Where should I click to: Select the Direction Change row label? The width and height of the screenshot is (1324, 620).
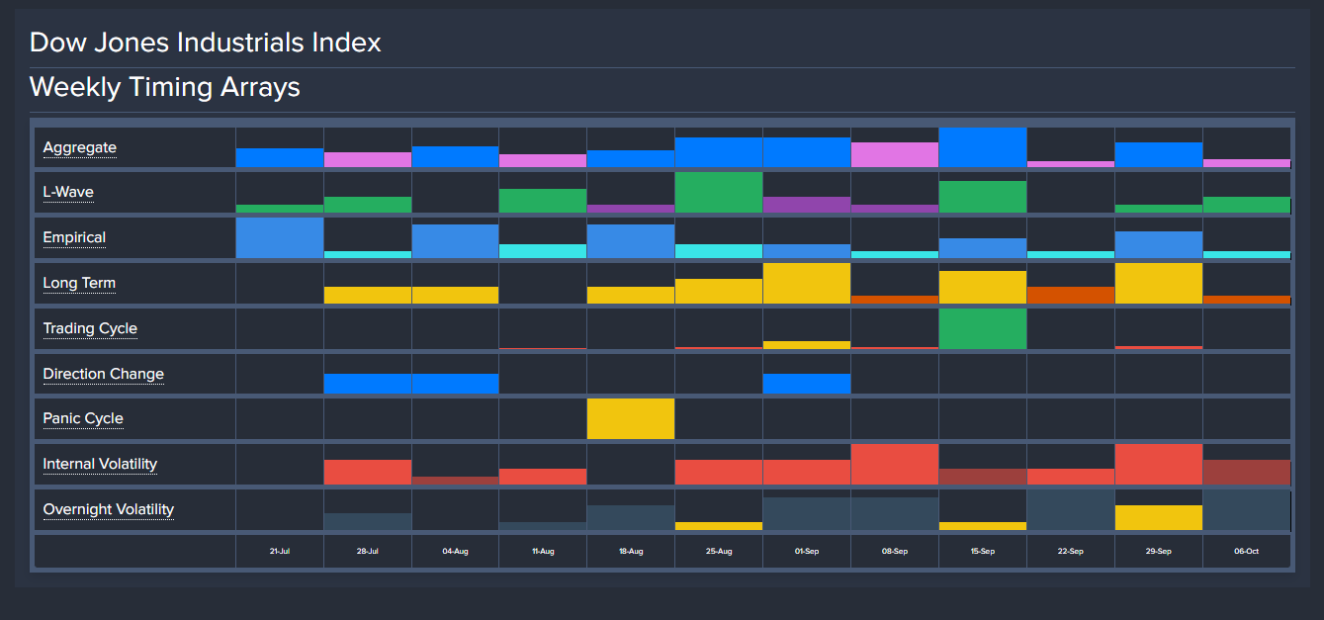click(103, 374)
